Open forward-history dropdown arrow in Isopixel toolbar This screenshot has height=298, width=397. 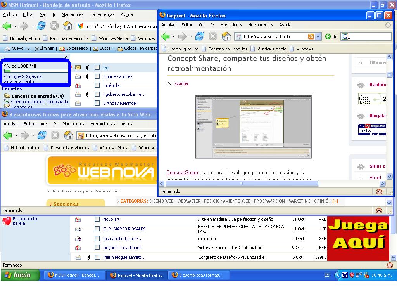[191, 37]
